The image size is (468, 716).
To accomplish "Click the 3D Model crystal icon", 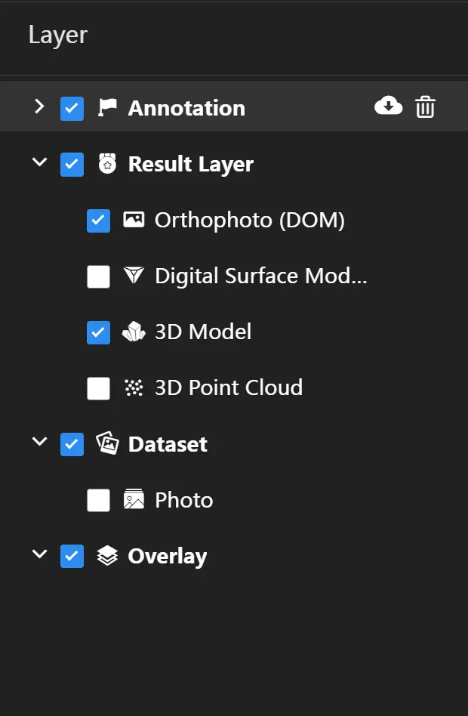I will click(x=134, y=332).
